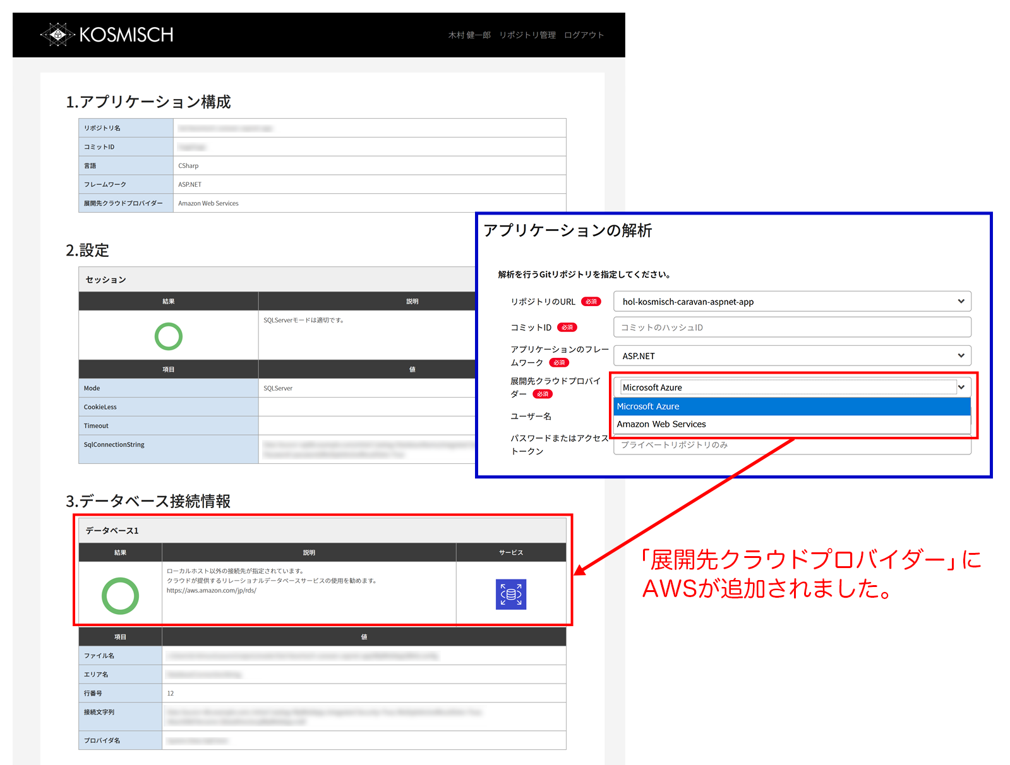This screenshot has width=1010, height=765.
Task: Click the SqlConnectionString row label
Action: point(168,449)
